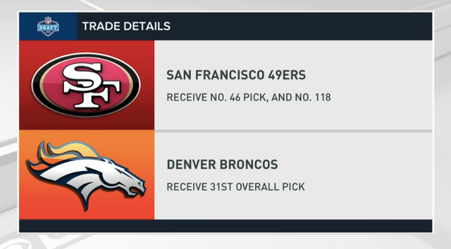Image resolution: width=451 pixels, height=249 pixels.
Task: Click the DENVER BRONCOS team name
Action: point(222,164)
